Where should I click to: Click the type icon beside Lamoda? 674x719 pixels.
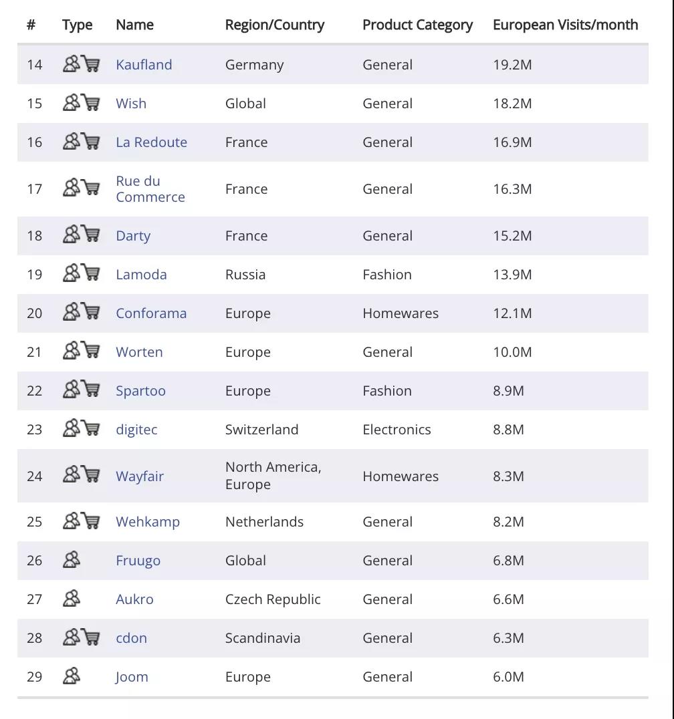pyautogui.click(x=81, y=273)
